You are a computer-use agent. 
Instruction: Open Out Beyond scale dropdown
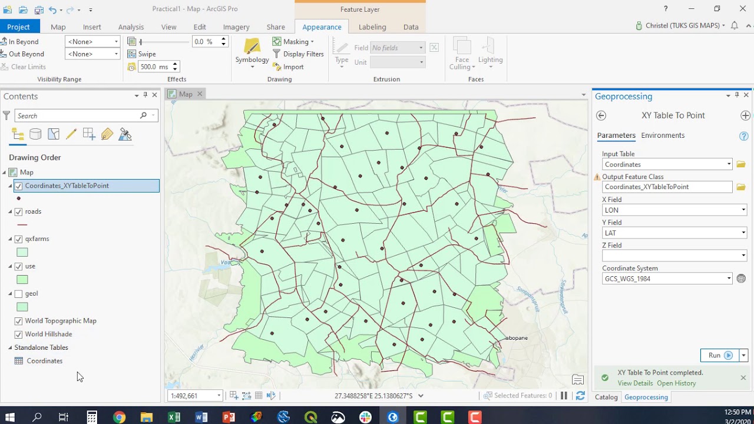tap(116, 54)
